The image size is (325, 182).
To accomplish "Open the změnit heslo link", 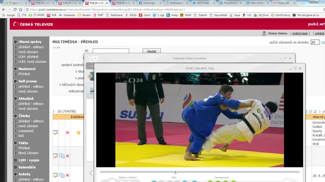I will click(300, 33).
